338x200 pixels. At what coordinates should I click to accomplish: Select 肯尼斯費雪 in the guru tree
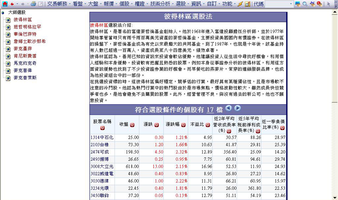[25, 56]
